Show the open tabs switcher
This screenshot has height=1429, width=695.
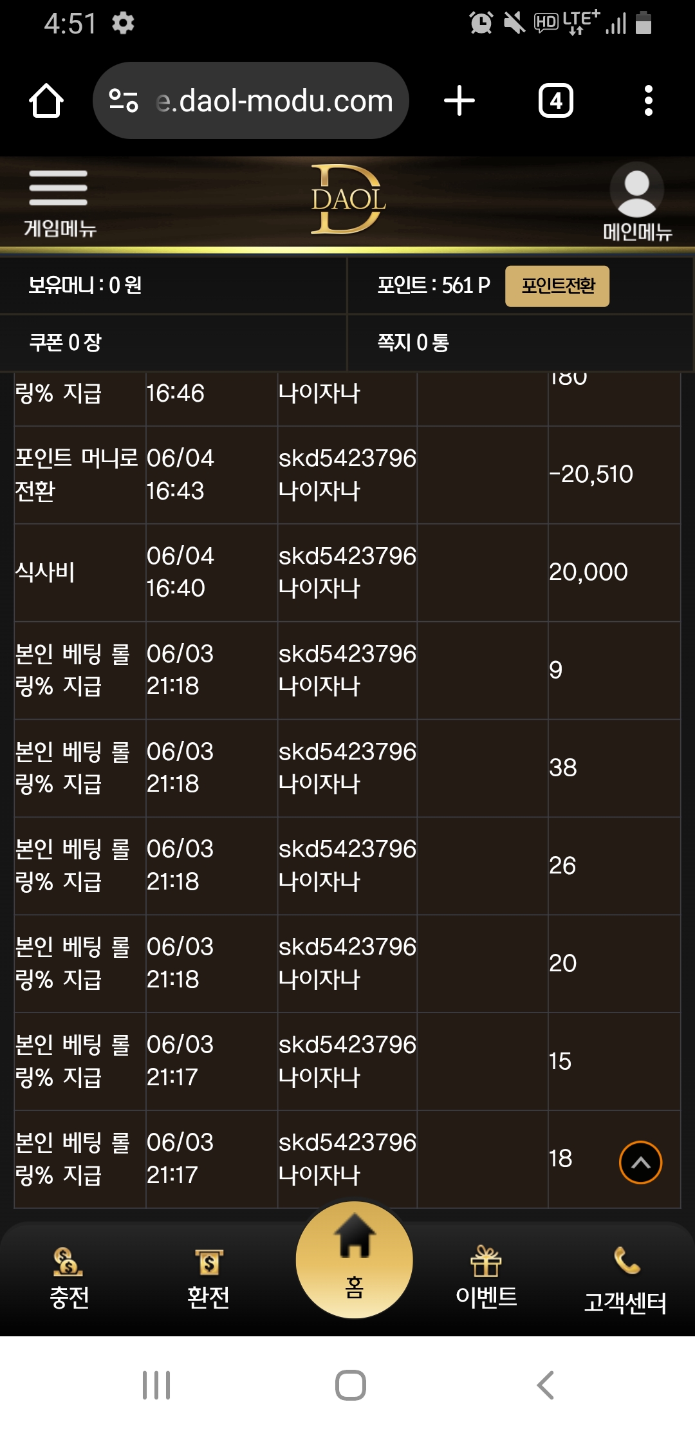click(556, 100)
